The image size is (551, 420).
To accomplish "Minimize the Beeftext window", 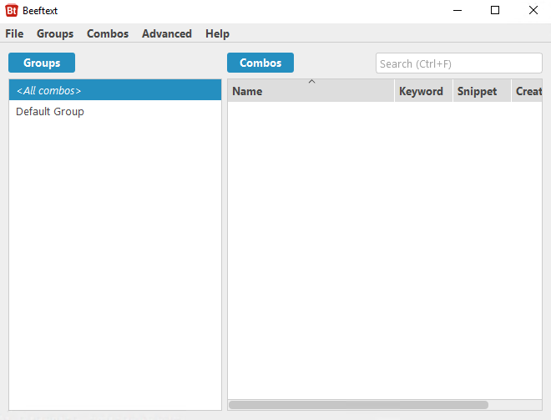I will tap(457, 11).
